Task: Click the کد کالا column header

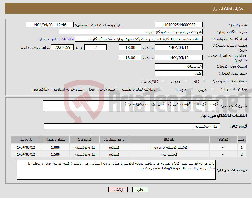Action: tap(223, 140)
